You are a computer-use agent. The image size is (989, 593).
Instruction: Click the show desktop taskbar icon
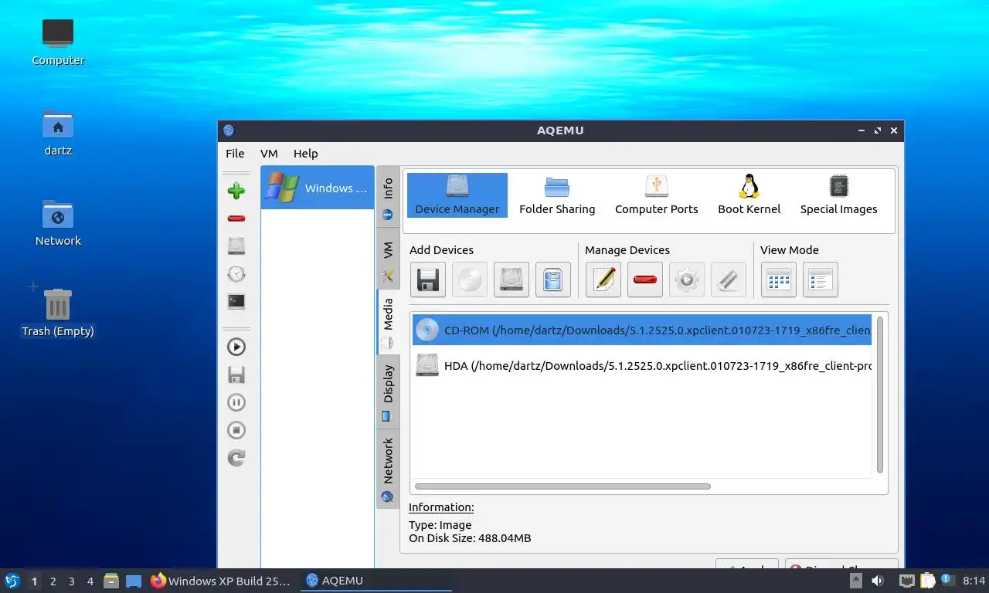[x=134, y=581]
